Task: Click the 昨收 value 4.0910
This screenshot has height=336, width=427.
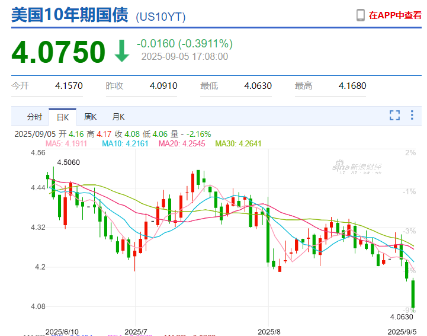Action: point(163,86)
